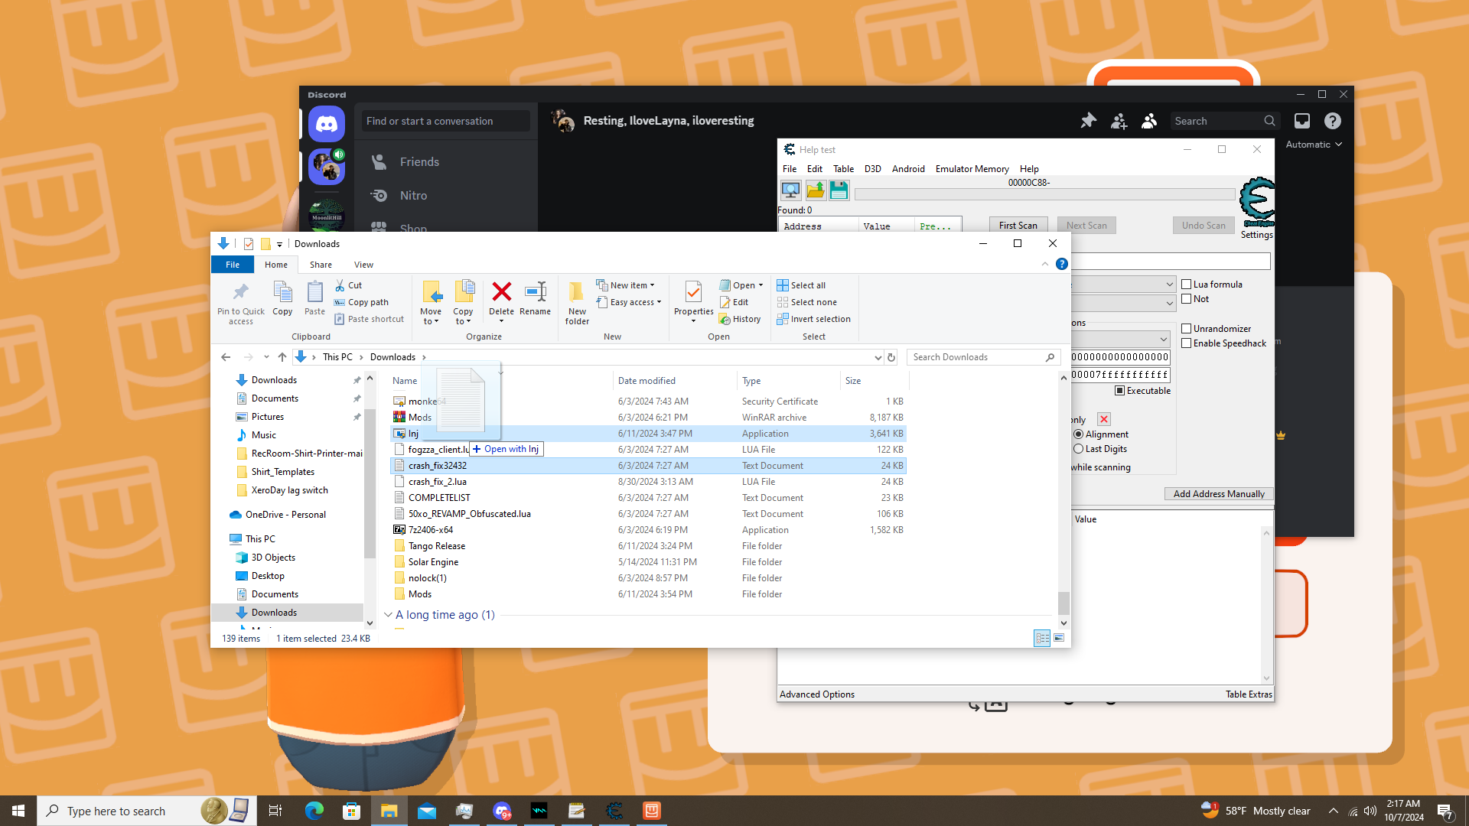The width and height of the screenshot is (1469, 826).
Task: Open Cheat Engine Table menu
Action: (843, 169)
